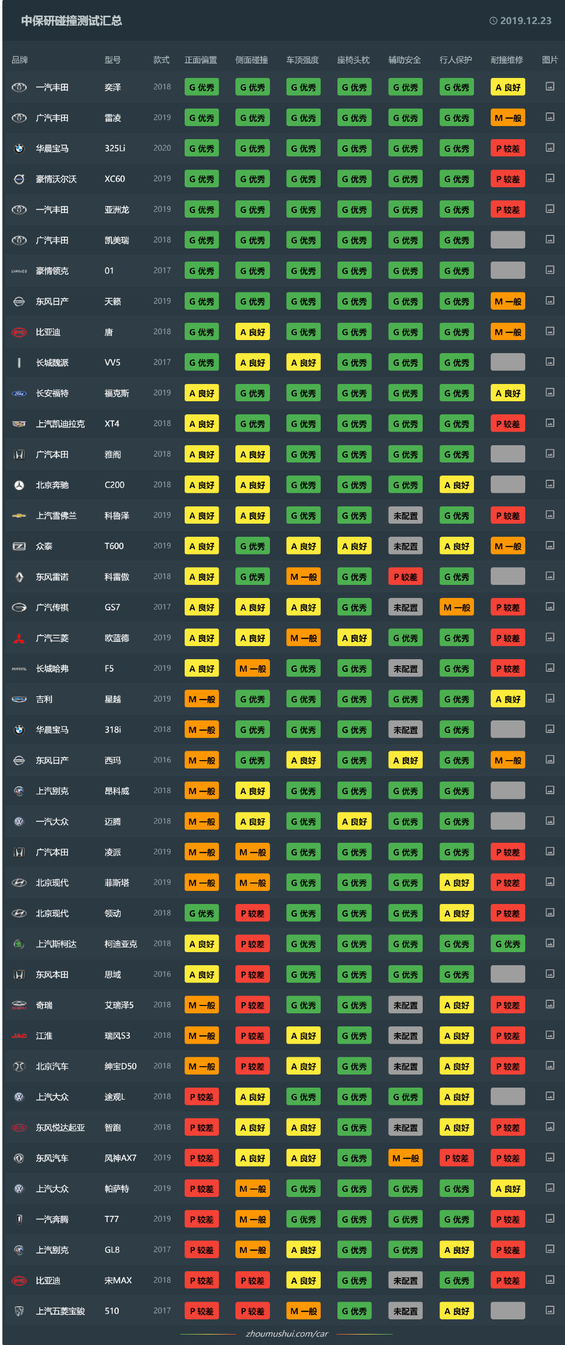Image resolution: width=565 pixels, height=1345 pixels.
Task: Click the Mitsubishi logo beside 欧蓝德
Action: (19, 638)
